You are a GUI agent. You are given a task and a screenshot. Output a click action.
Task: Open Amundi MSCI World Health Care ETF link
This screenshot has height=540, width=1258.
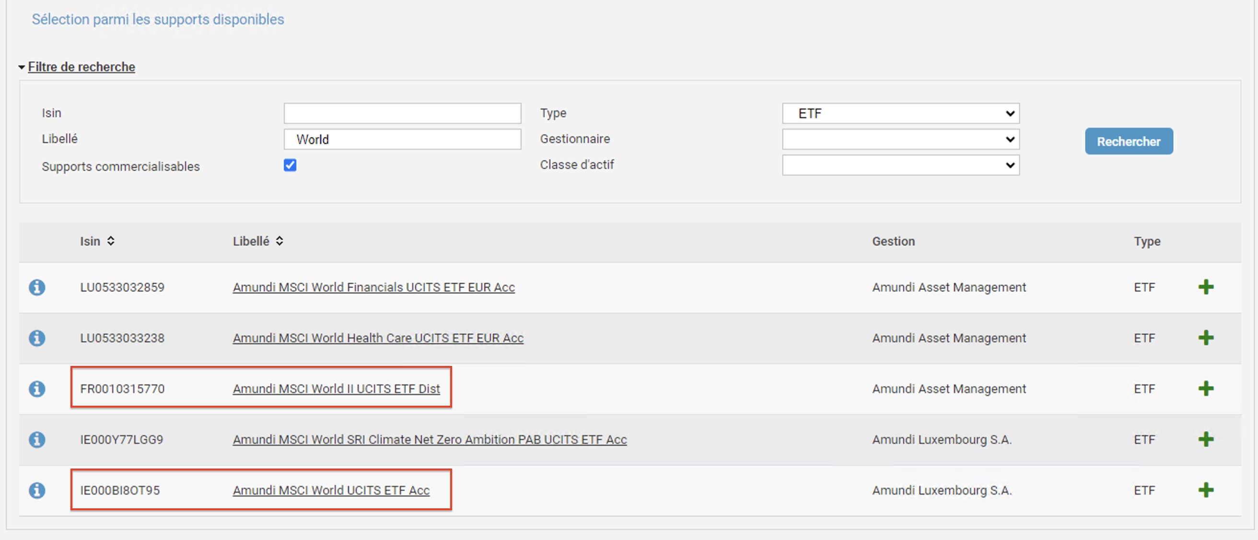377,338
